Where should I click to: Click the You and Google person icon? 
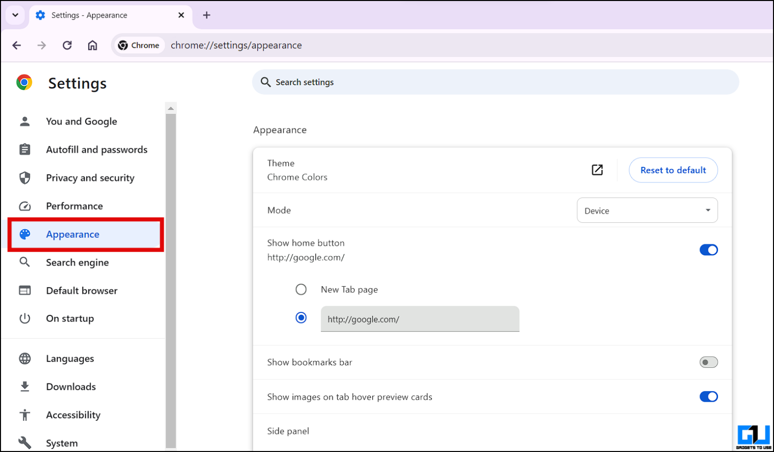[x=25, y=121]
